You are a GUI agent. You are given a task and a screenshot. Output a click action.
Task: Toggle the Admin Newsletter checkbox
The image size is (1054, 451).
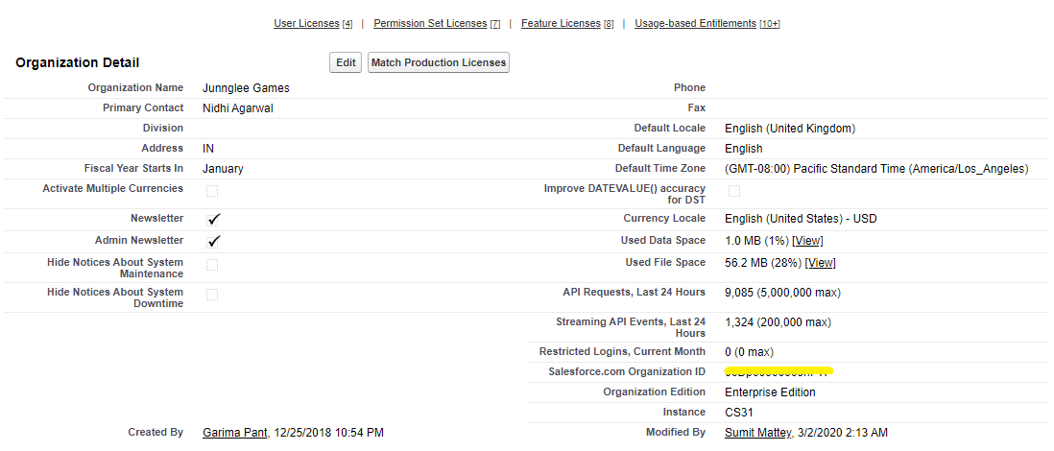(213, 242)
